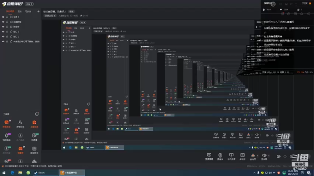Select the 全屏 1 source row
Screen dimensions: 314x176
(21, 17)
